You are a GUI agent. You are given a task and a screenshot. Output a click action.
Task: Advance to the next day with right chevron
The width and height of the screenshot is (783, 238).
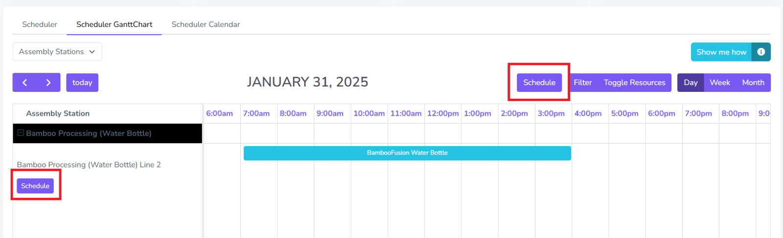coord(48,83)
